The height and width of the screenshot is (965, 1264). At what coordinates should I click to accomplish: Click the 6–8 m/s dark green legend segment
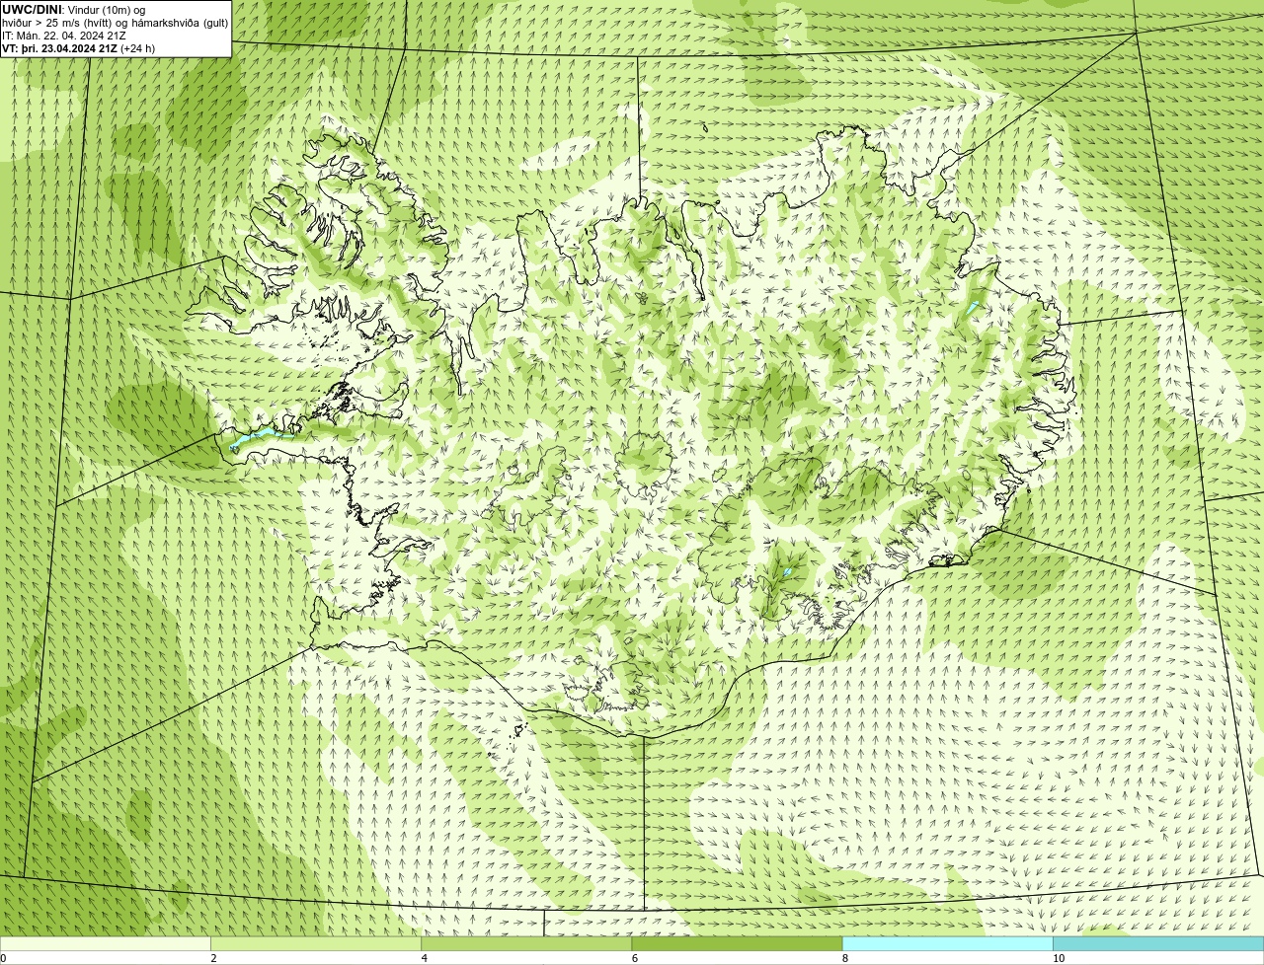pyautogui.click(x=737, y=944)
